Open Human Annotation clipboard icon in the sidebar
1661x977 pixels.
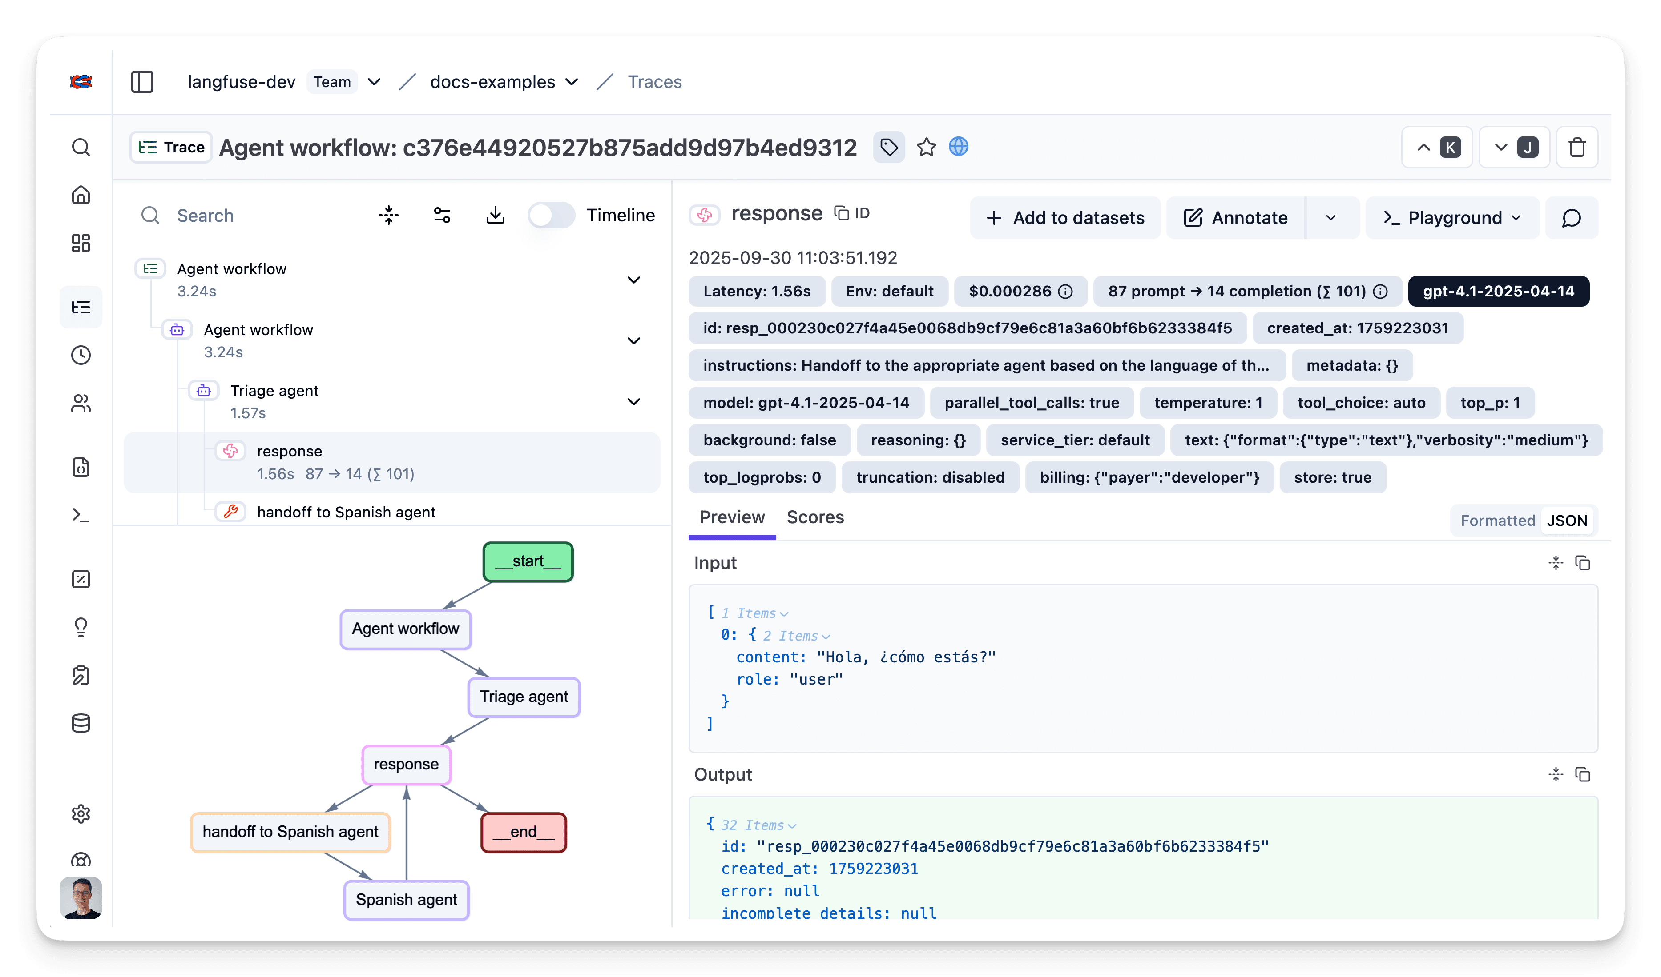81,675
